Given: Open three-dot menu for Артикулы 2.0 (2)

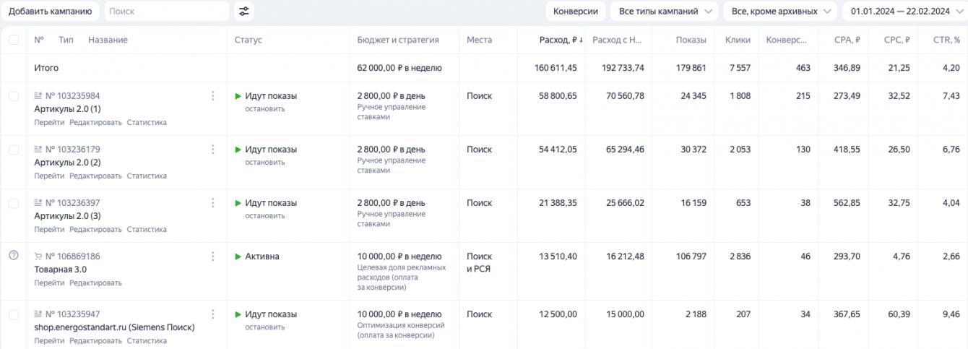Looking at the screenshot, I should coord(212,150).
